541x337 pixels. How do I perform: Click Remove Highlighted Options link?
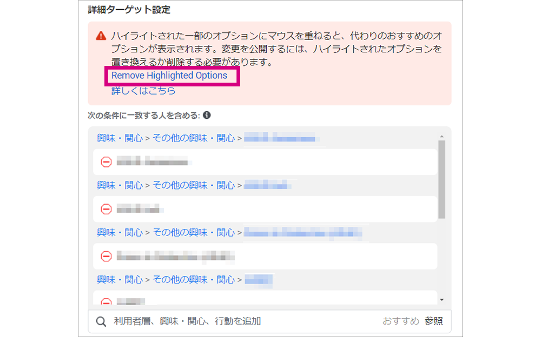(x=169, y=76)
